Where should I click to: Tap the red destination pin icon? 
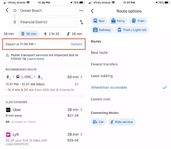pos(15,22)
